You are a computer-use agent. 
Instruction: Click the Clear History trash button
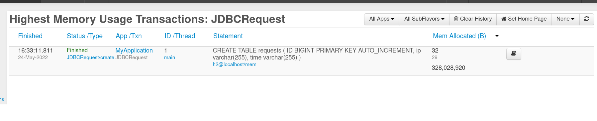[x=473, y=19]
